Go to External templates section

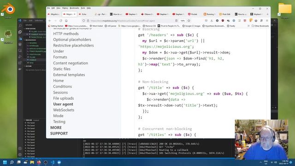(x=69, y=75)
